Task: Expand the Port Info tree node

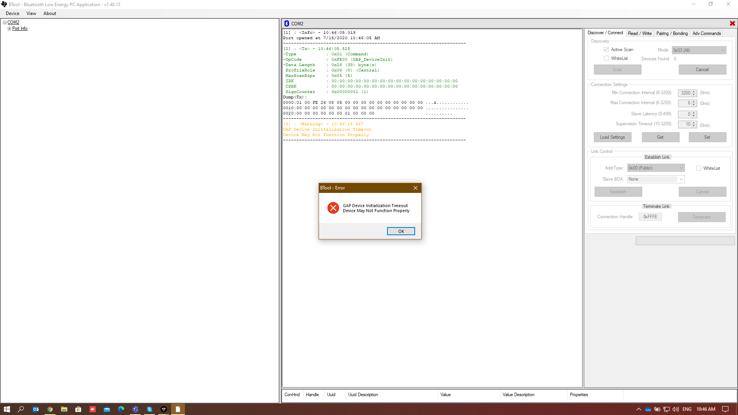Action: coord(10,28)
